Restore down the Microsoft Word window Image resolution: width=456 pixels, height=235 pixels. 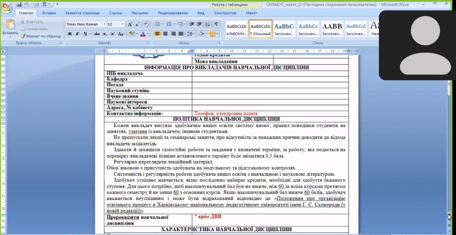pyautogui.click(x=435, y=4)
